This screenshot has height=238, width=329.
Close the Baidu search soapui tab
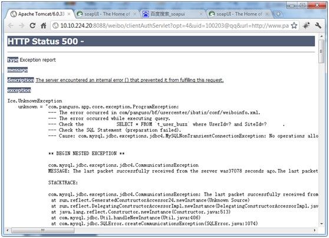click(201, 14)
